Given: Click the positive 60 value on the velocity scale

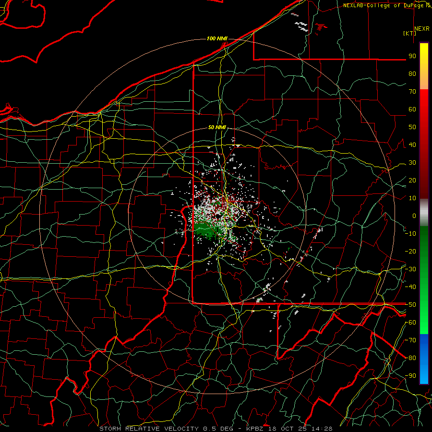Looking at the screenshot, I should pos(412,109).
